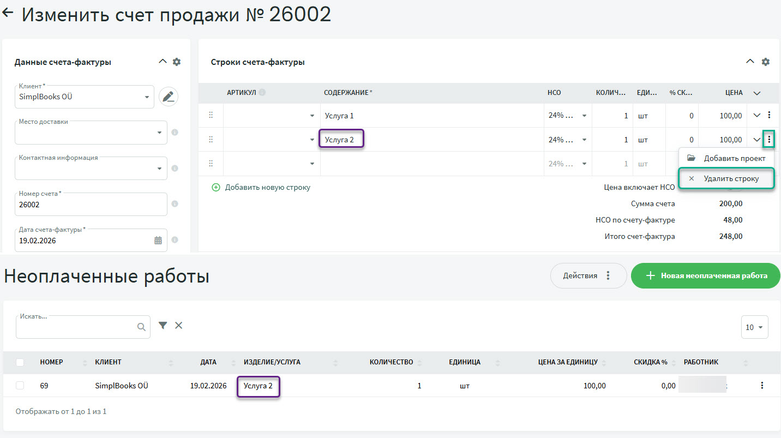Click the search magnifier icon
The height and width of the screenshot is (438, 781).
coord(141,327)
